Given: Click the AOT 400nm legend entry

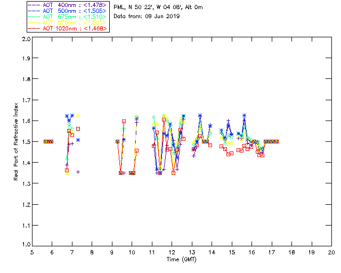Looking at the screenshot, I should click(68, 5).
